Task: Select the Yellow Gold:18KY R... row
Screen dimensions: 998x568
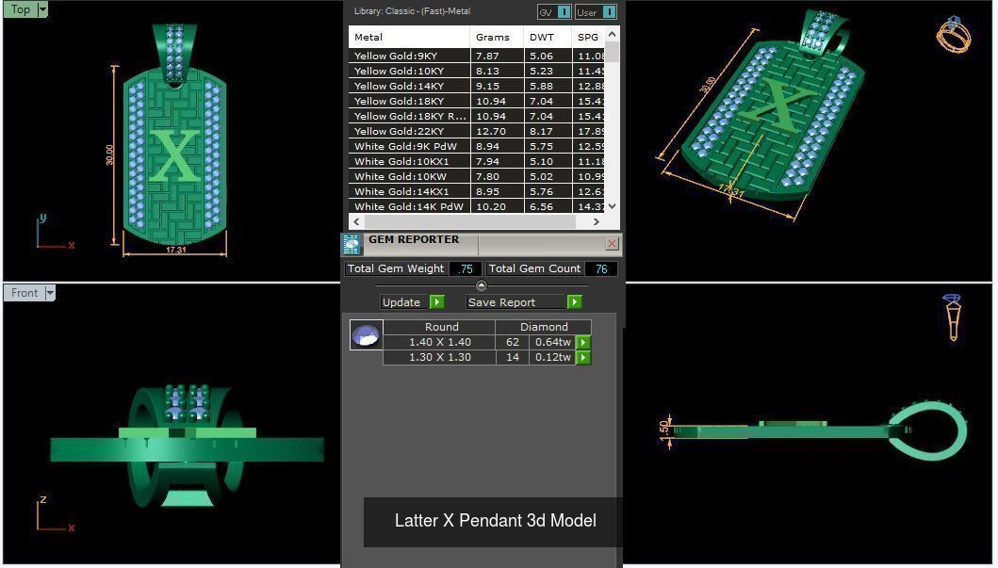Action: click(x=476, y=117)
